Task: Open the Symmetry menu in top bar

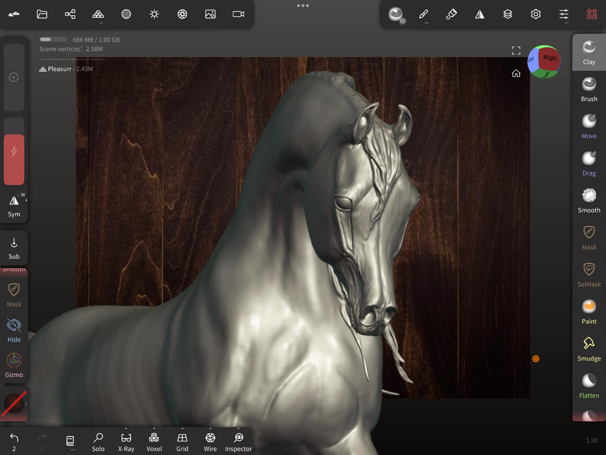Action: click(x=480, y=14)
